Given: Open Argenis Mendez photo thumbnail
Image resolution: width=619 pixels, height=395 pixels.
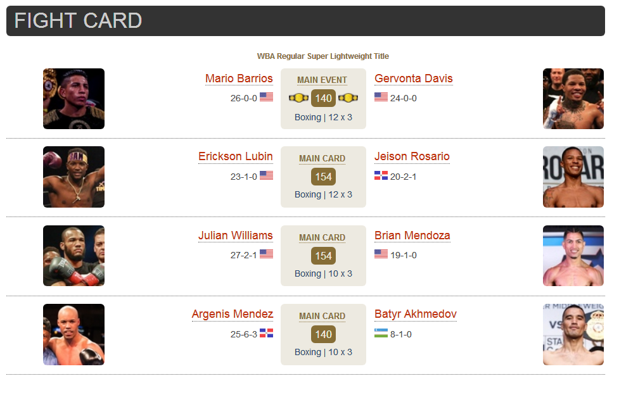Looking at the screenshot, I should [74, 334].
